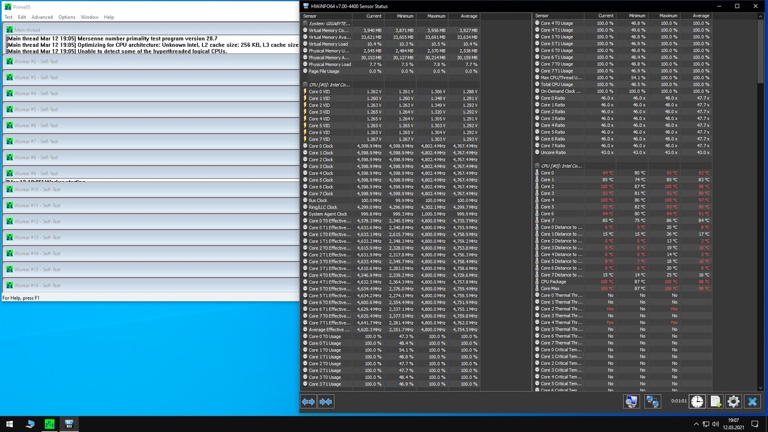
Task: Click the network tray icon
Action: 706,424
